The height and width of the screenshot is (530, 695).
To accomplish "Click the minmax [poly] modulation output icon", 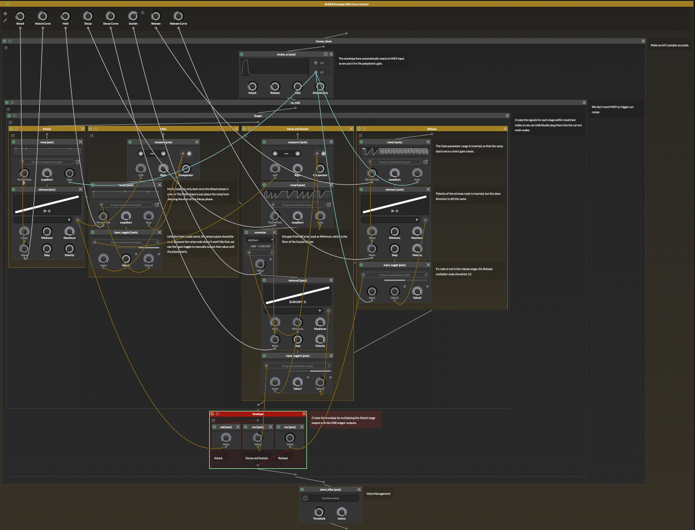I will pyautogui.click(x=77, y=220).
